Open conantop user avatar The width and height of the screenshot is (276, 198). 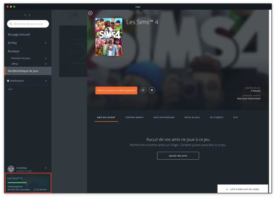(11, 169)
